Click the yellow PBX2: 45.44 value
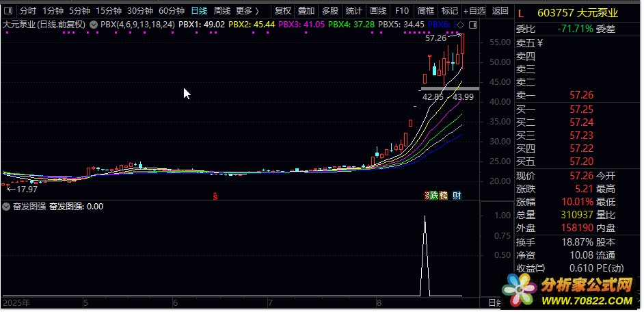644x312 pixels. click(252, 25)
